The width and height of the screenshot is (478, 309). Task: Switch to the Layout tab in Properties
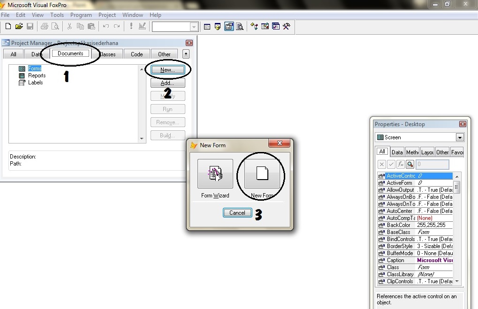pyautogui.click(x=427, y=152)
